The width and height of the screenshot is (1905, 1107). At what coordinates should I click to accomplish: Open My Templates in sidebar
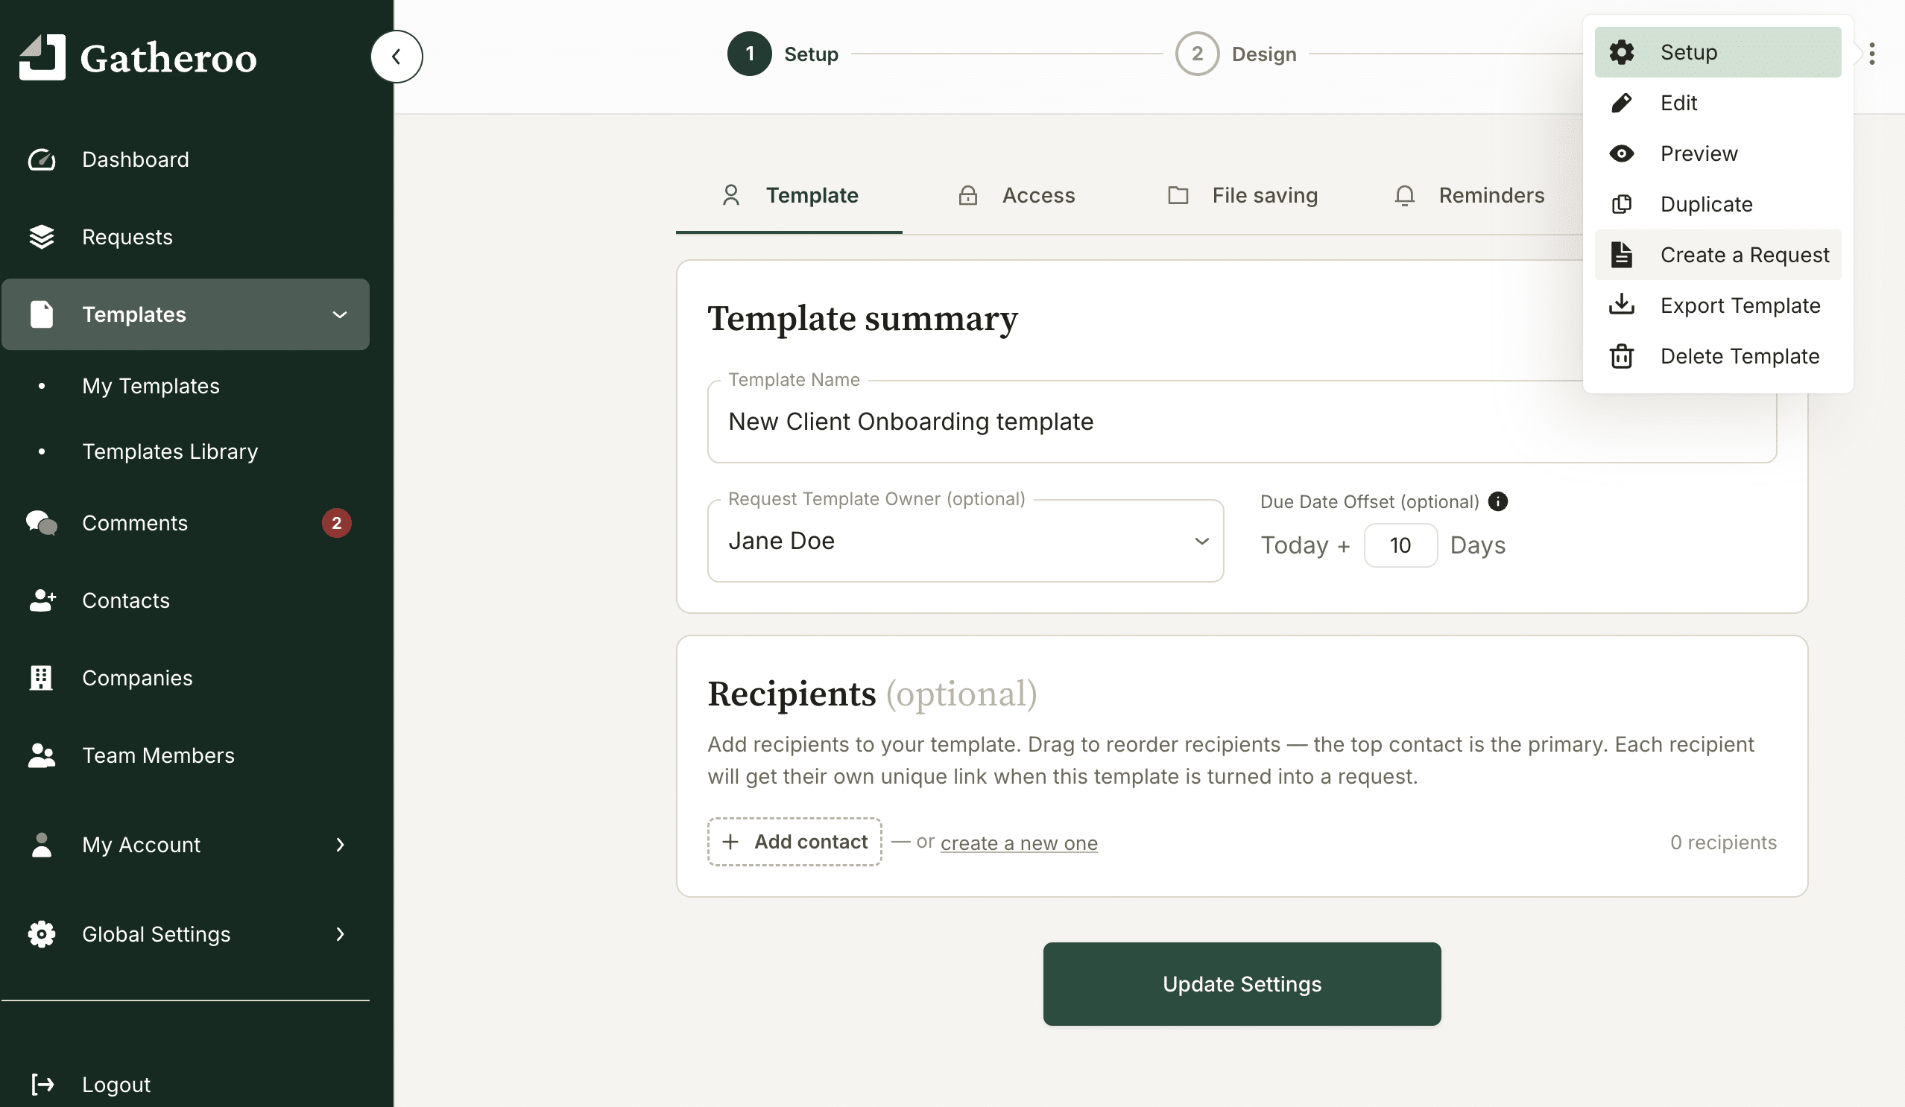(151, 386)
